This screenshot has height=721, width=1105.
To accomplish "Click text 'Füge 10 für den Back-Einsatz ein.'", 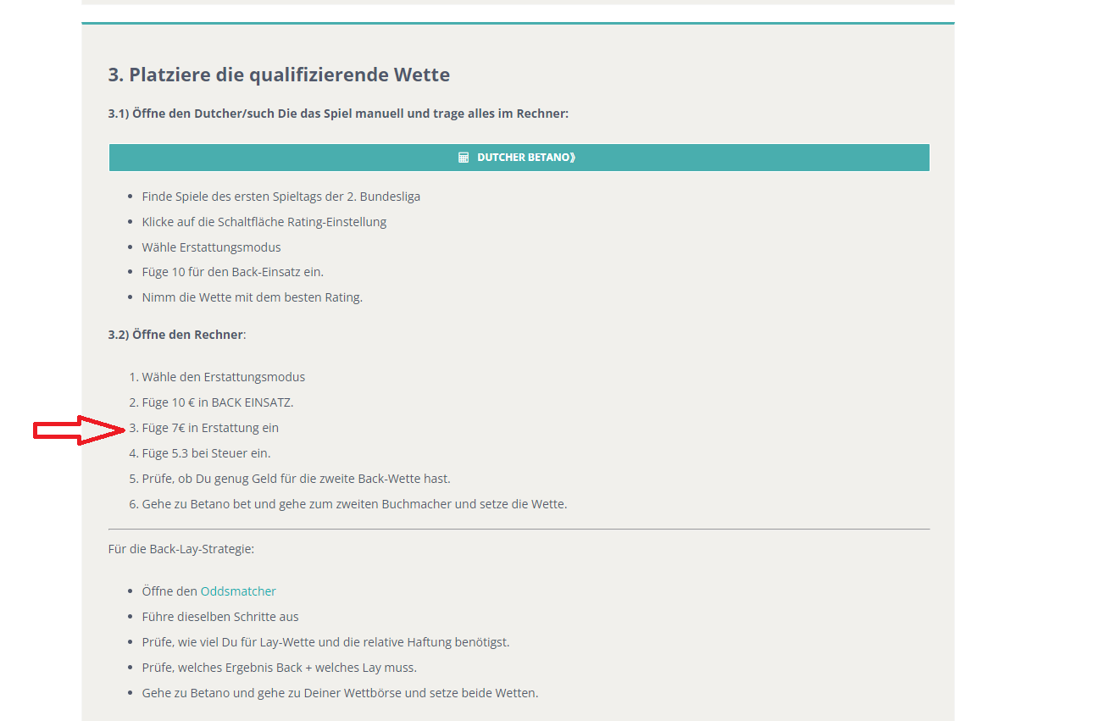I will [233, 272].
